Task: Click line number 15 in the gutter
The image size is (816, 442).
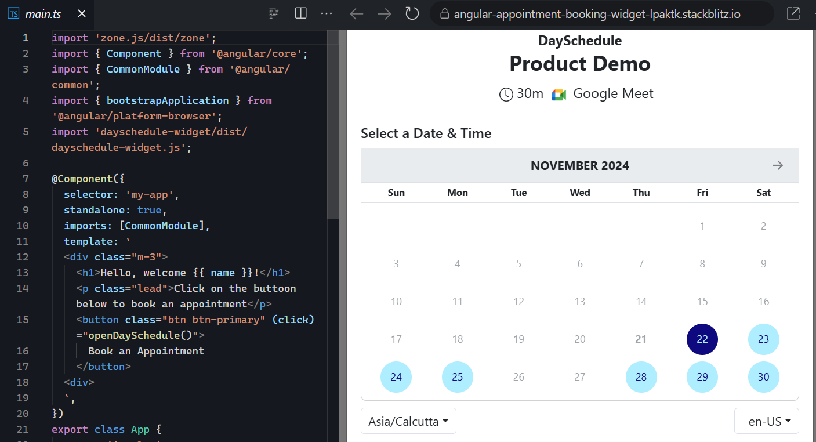Action: (23, 320)
